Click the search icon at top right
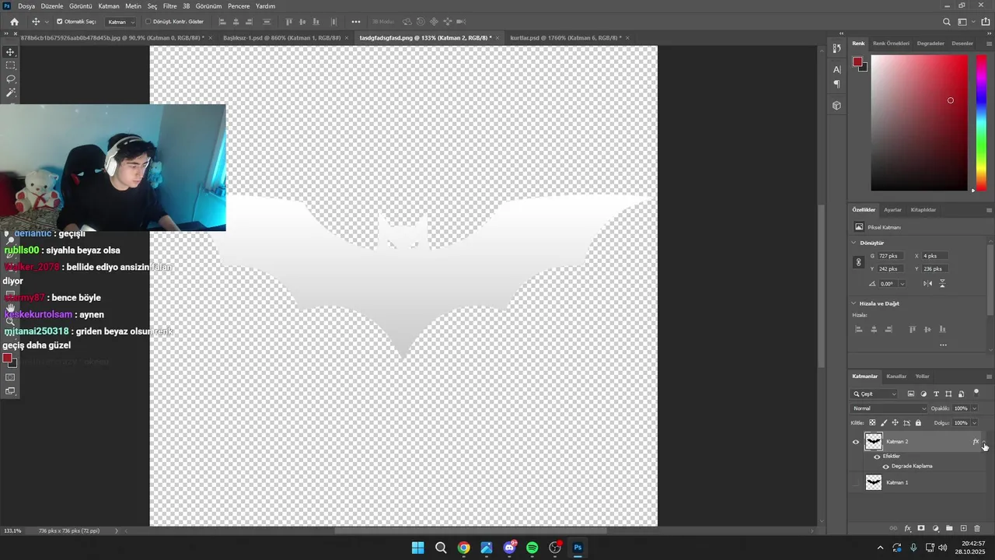 946,22
